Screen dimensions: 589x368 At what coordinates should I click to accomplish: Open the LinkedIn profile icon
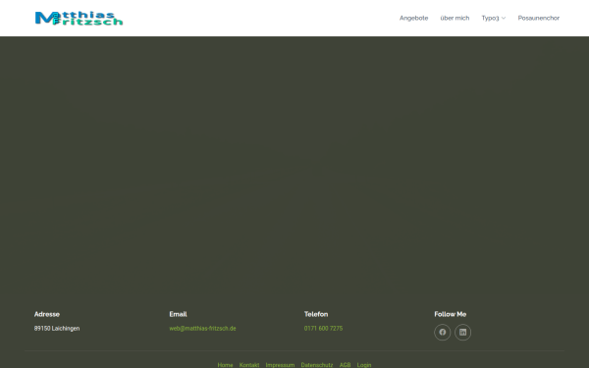(x=462, y=333)
